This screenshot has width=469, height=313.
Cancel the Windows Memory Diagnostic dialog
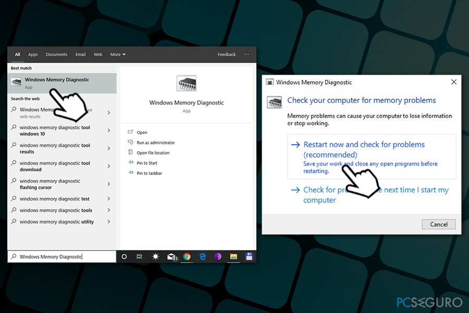(438, 224)
